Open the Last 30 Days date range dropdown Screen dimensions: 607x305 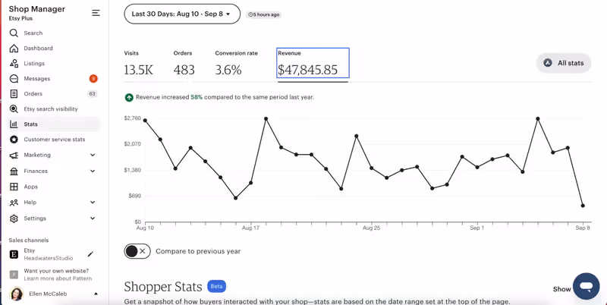[182, 14]
